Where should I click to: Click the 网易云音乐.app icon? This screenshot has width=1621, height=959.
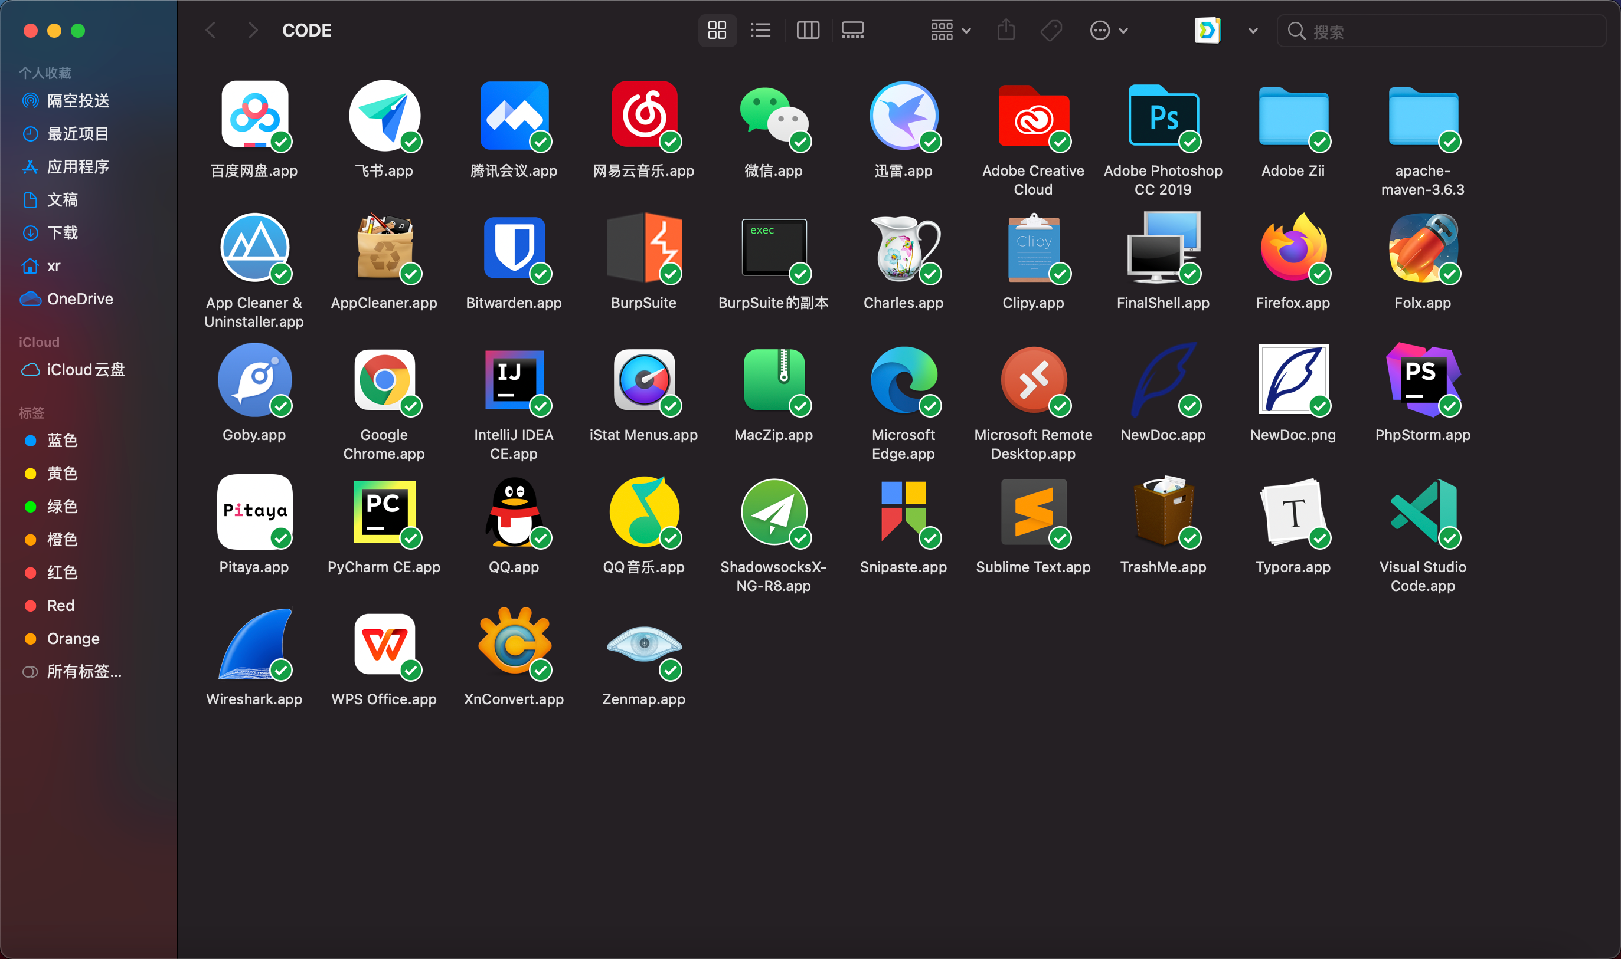pyautogui.click(x=644, y=116)
